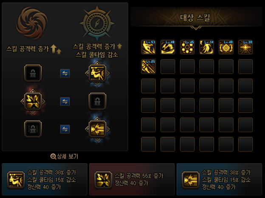Select the red 스킬 공격력 55% 증가 card

tap(132, 179)
